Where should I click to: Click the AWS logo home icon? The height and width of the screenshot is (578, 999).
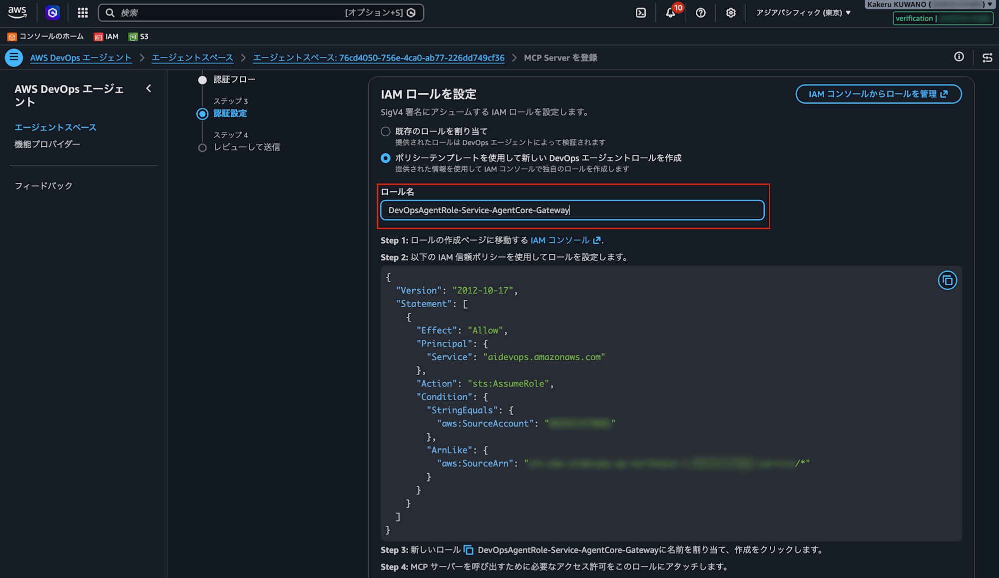[x=17, y=12]
